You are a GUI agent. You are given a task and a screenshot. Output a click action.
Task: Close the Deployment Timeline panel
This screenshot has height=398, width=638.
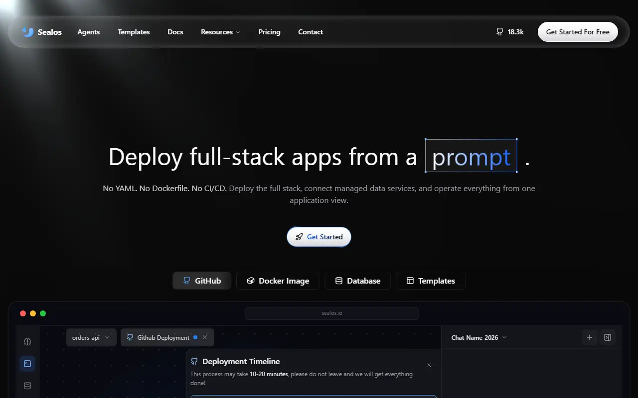coord(429,365)
